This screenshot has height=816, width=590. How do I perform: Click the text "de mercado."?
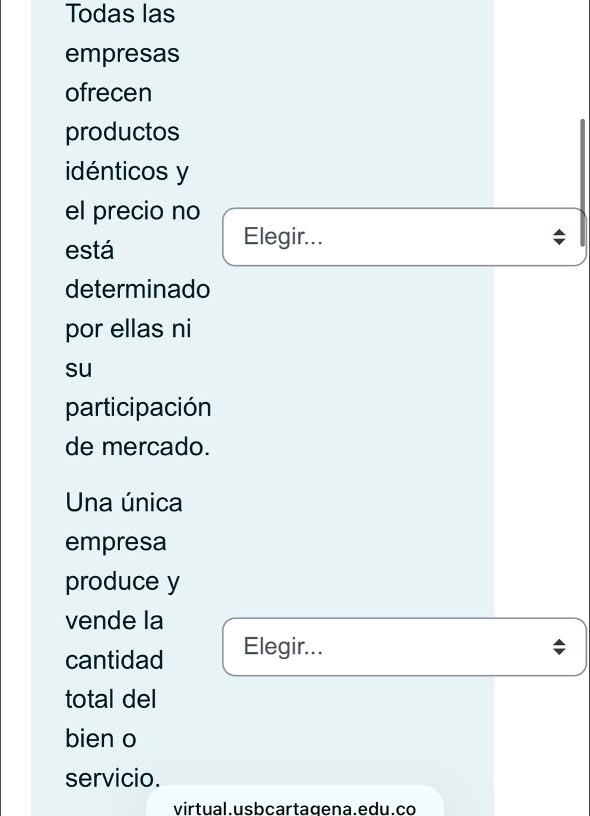click(138, 446)
